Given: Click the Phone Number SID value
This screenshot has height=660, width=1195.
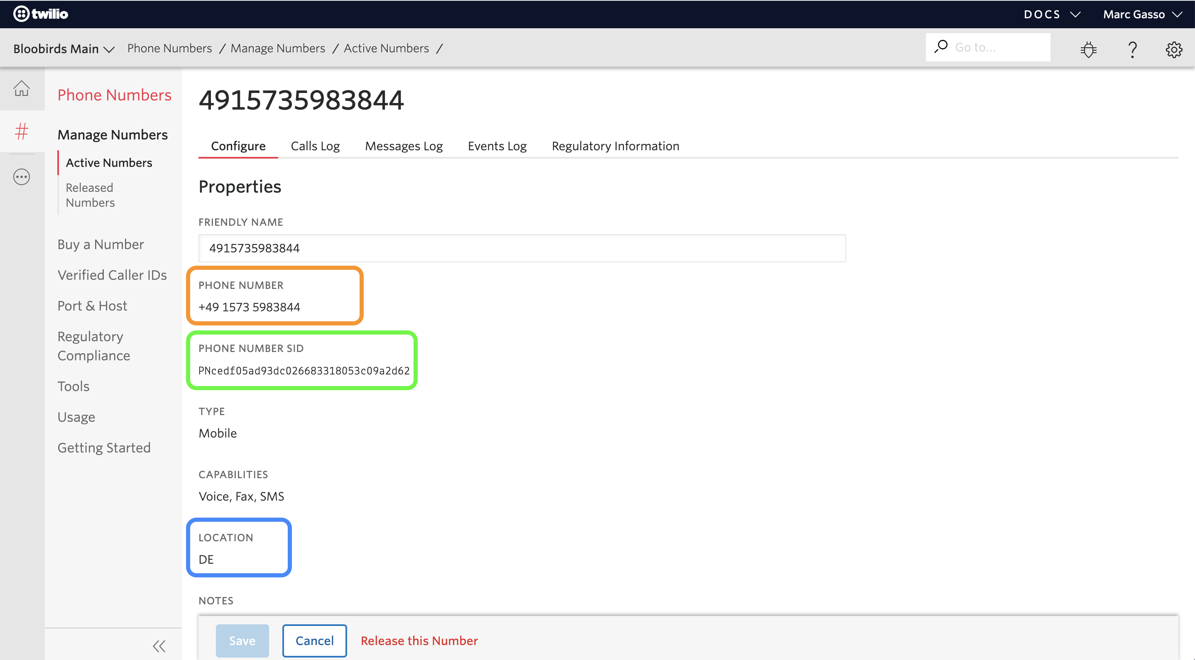Looking at the screenshot, I should point(304,371).
